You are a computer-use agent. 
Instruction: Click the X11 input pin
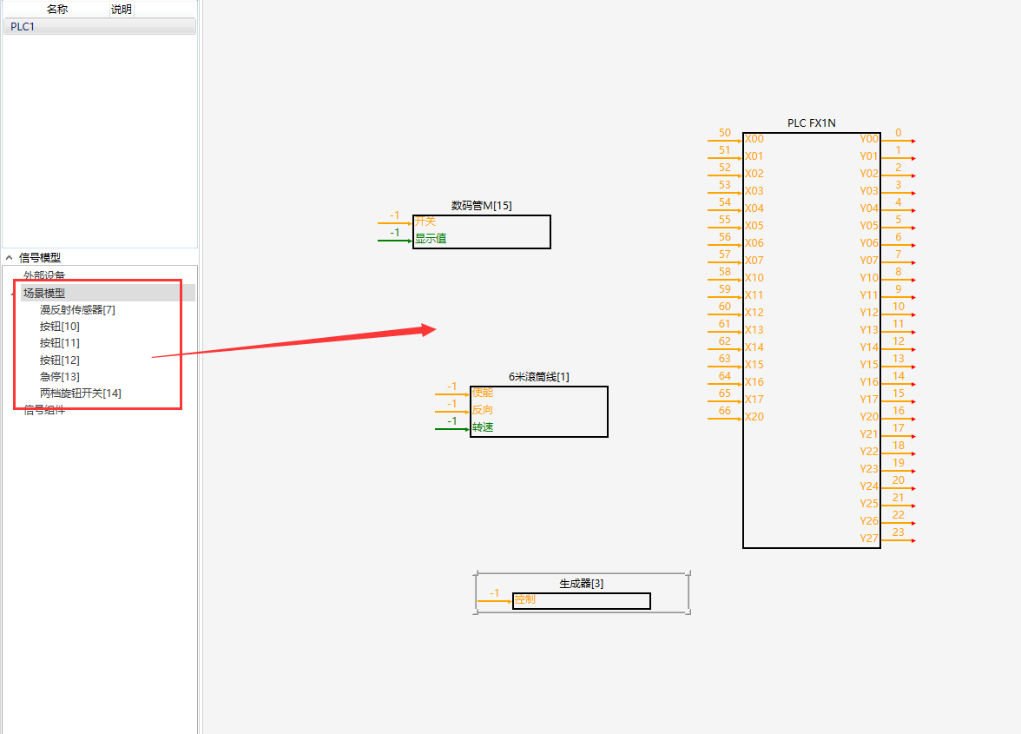(x=754, y=295)
